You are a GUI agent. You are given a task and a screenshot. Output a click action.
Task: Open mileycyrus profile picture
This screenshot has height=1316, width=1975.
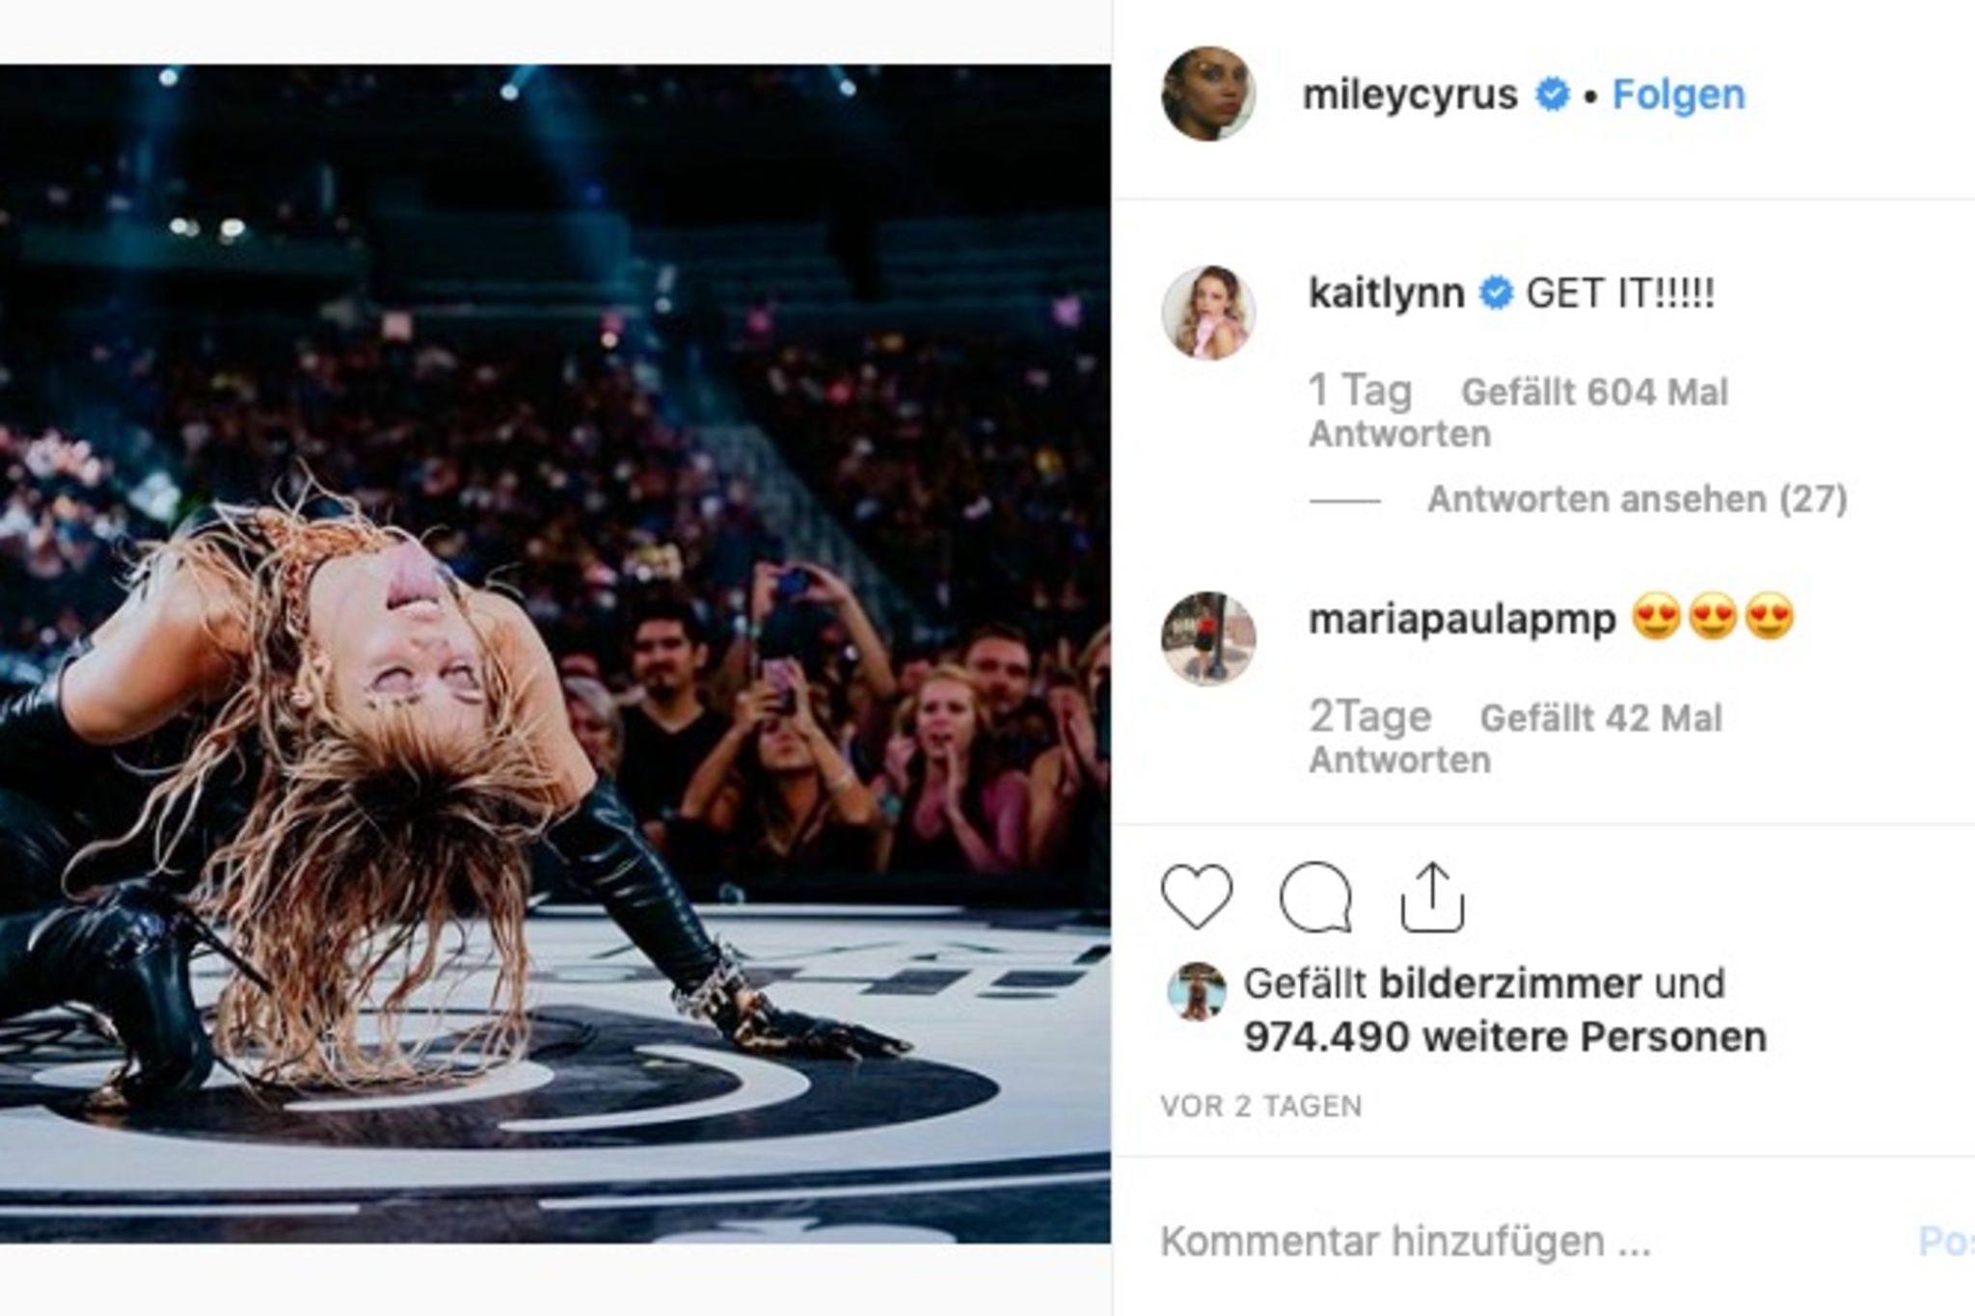pos(1208,94)
